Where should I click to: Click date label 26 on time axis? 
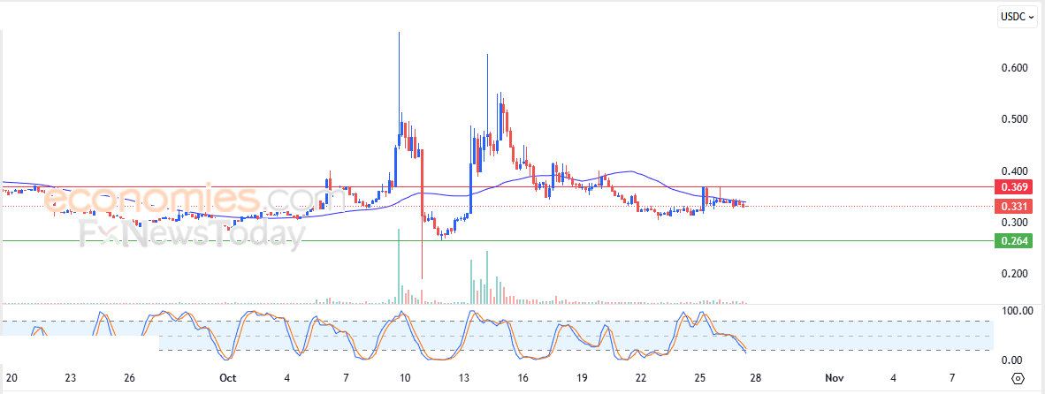pos(129,378)
